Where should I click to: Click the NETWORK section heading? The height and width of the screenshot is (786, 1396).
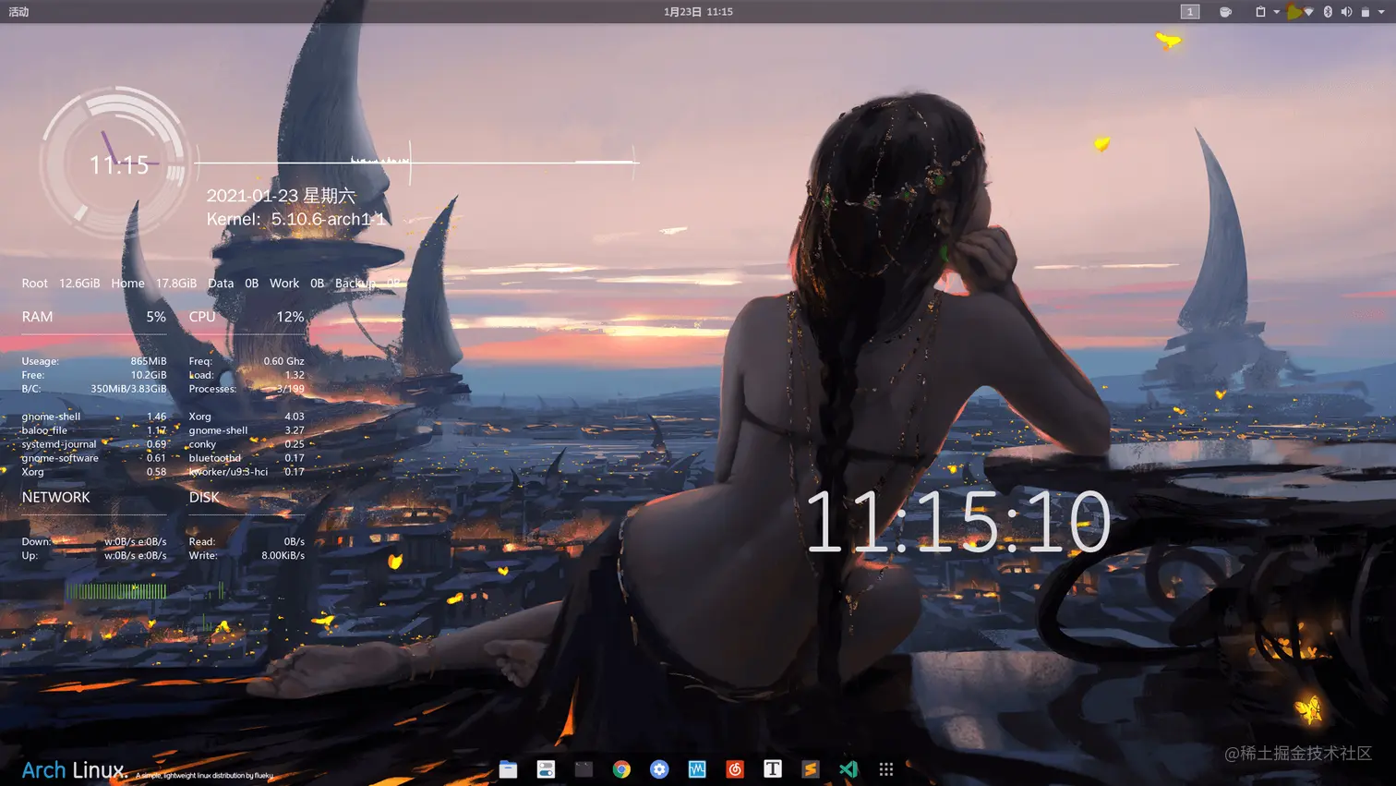click(x=55, y=498)
